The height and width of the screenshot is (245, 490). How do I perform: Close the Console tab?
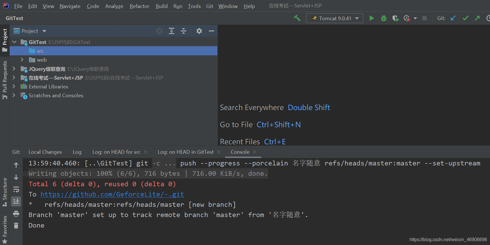click(x=255, y=152)
